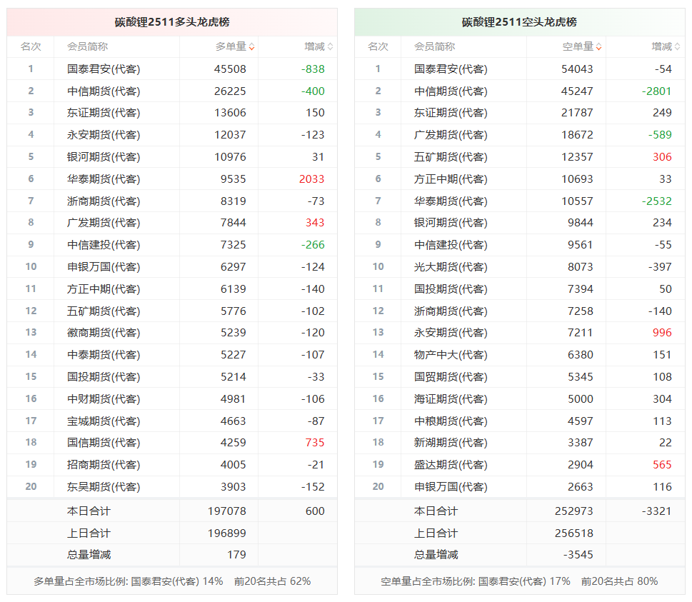Select 国贸期货(代客) row
Screen dimensions: 692x602
point(519,377)
